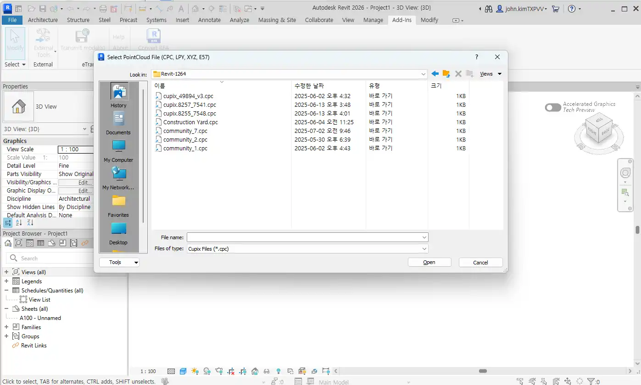Click the Sort A to Z properties icon
Image resolution: width=641 pixels, height=385 pixels.
(19, 223)
